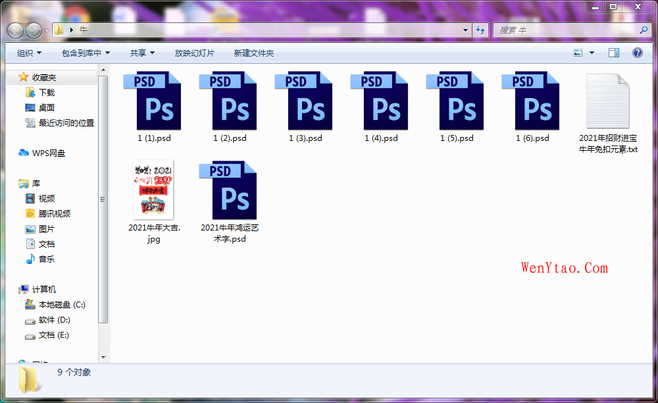The height and width of the screenshot is (403, 658).
Task: Click the 牛 folder in the address bar
Action: 84,30
